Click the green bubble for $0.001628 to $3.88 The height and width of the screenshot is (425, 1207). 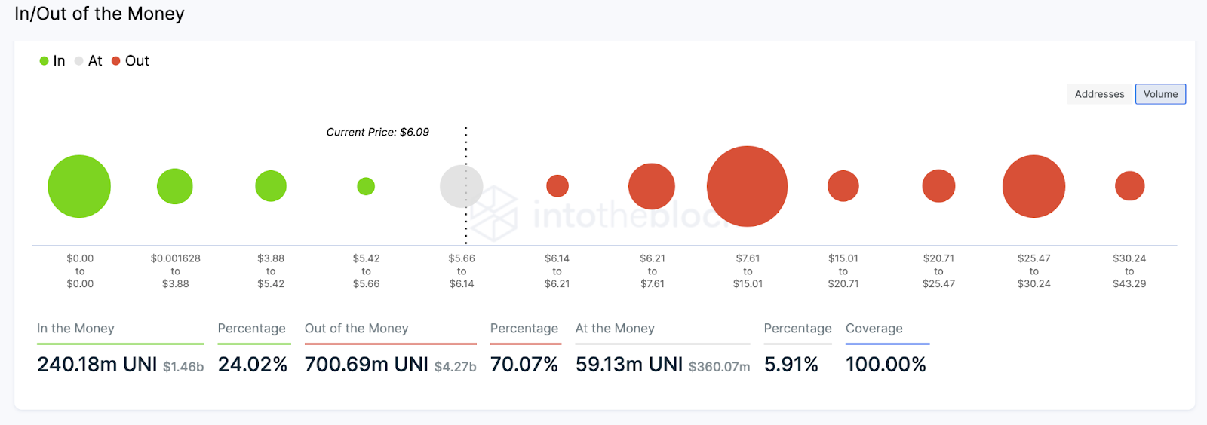[175, 186]
